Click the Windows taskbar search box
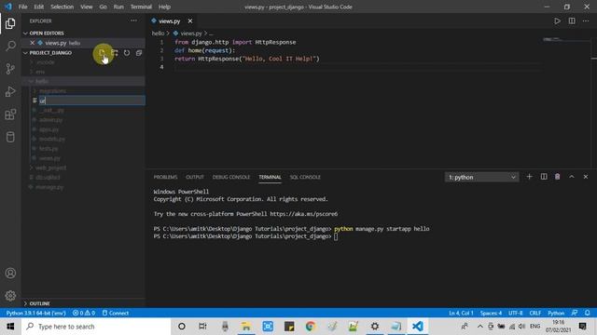The image size is (597, 335). point(96,327)
